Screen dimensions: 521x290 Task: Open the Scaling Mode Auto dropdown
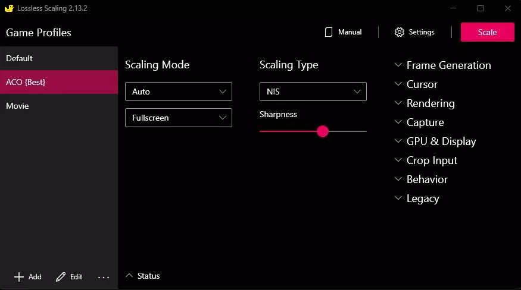[178, 92]
